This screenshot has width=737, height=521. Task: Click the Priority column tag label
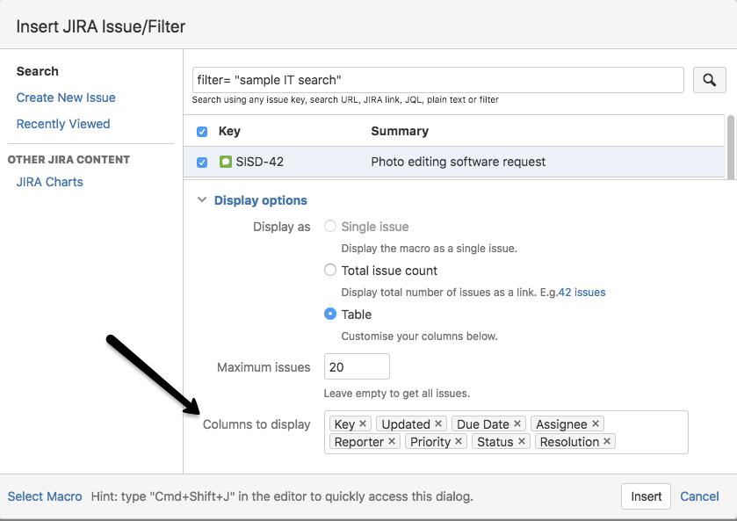click(x=430, y=442)
